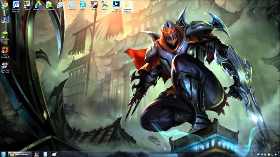Click the blank document taskbar icon
The image size is (280, 157).
45,154
